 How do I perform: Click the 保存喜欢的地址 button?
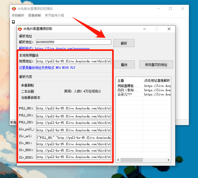156,64
